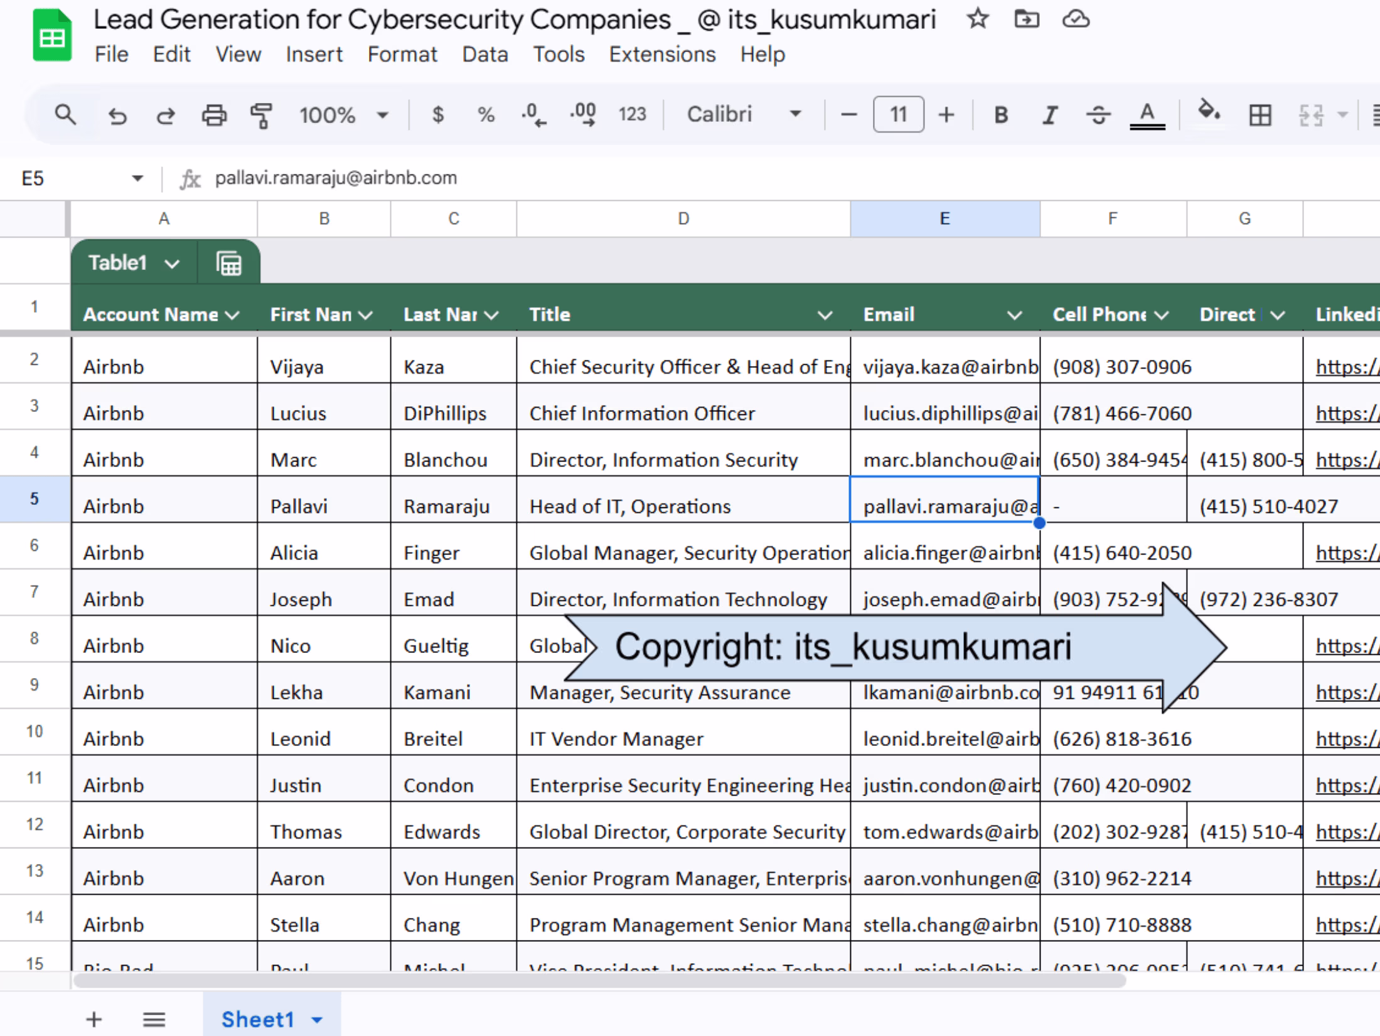Image resolution: width=1380 pixels, height=1036 pixels.
Task: Open the Email column filter dropdown
Action: point(1014,315)
